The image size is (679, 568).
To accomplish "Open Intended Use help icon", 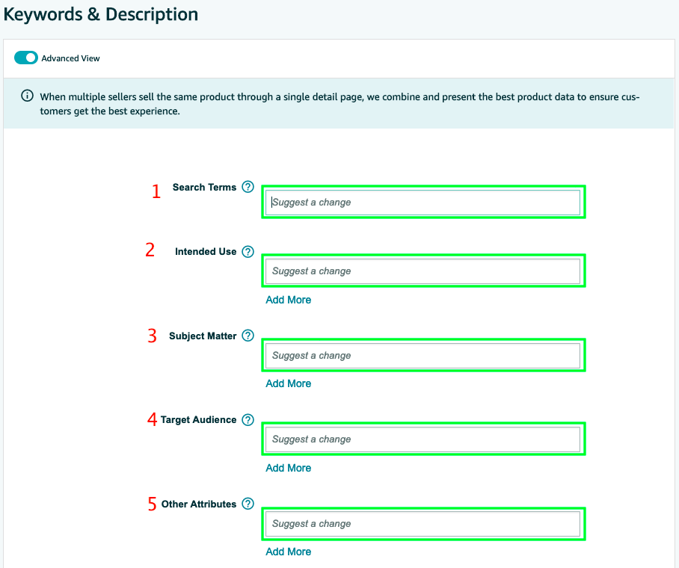I will [x=248, y=252].
